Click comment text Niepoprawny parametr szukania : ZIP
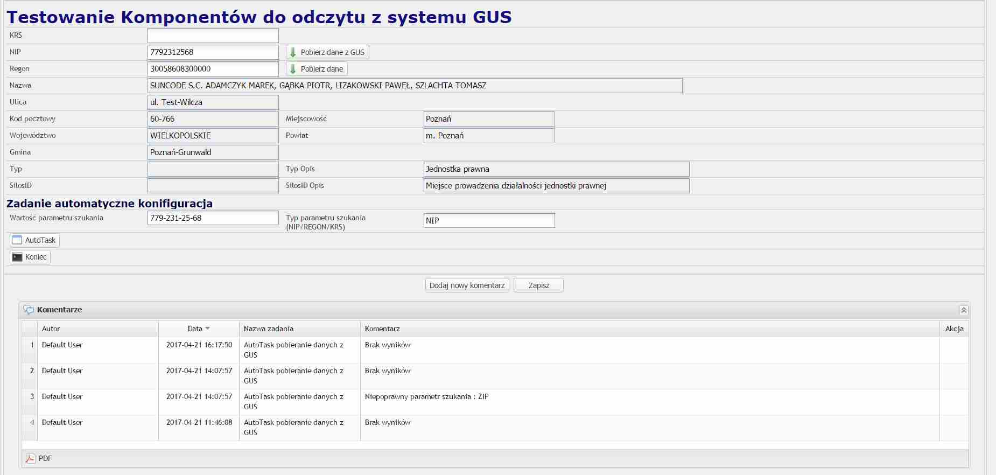The height and width of the screenshot is (475, 996). 427,396
